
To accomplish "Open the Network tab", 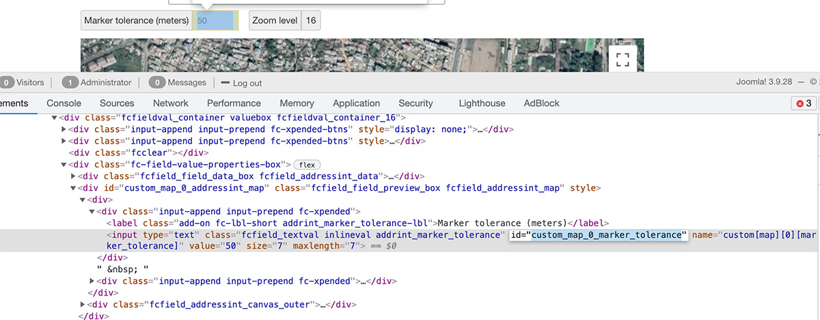I will 171,103.
